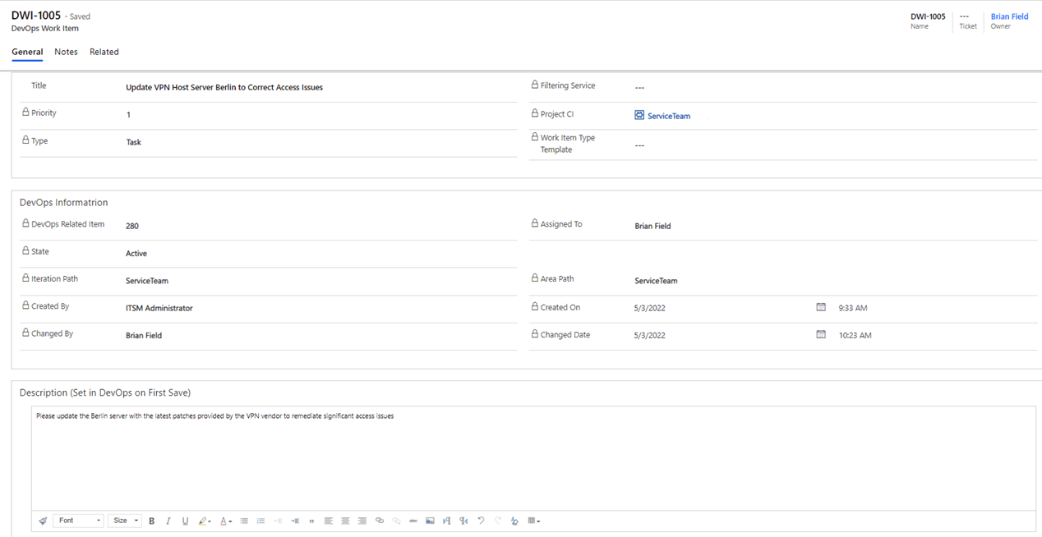This screenshot has height=537, width=1042.
Task: Switch to the General tab
Action: click(x=27, y=52)
